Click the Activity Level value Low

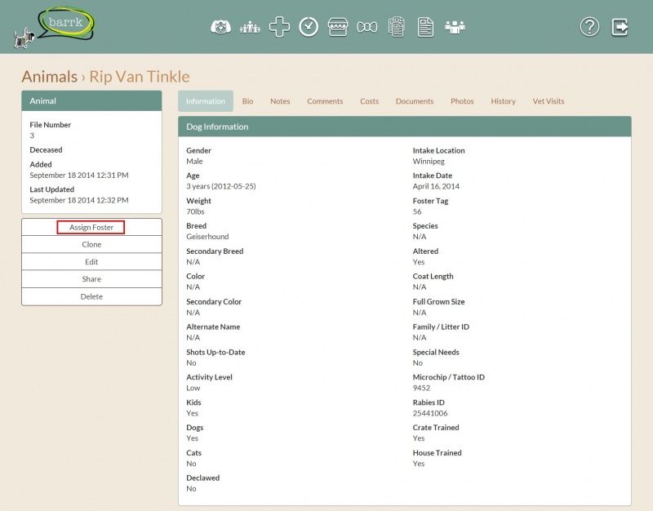point(193,388)
